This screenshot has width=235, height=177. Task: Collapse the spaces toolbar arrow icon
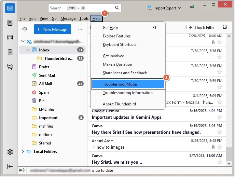(x=10, y=166)
